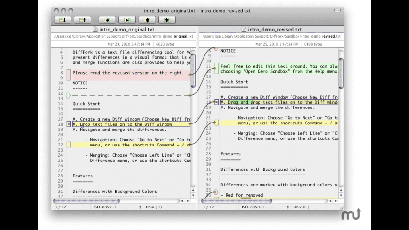Click the left pane file path text
409x230 pixels.
pyautogui.click(x=124, y=36)
